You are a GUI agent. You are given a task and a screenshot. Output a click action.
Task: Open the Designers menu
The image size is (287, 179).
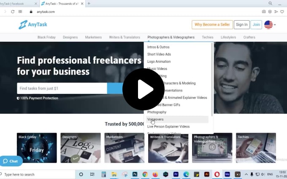(x=70, y=37)
